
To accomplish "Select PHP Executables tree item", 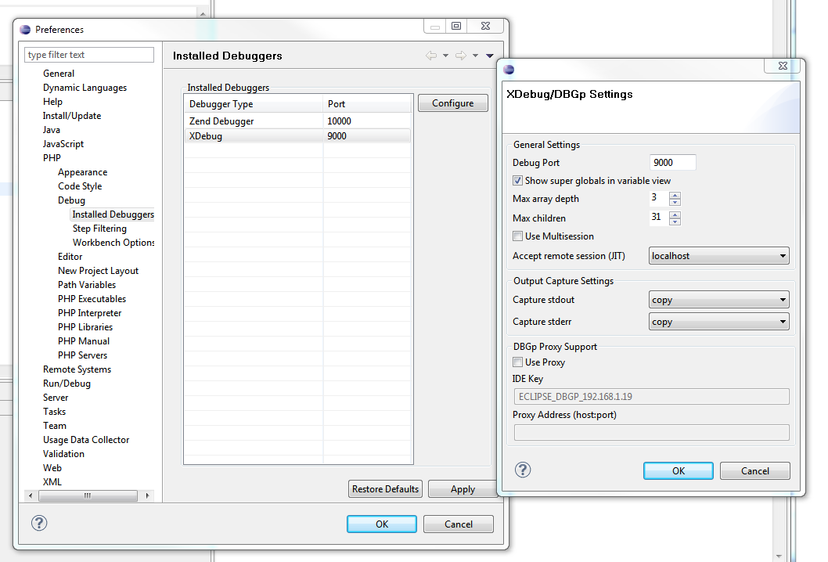I will click(92, 299).
